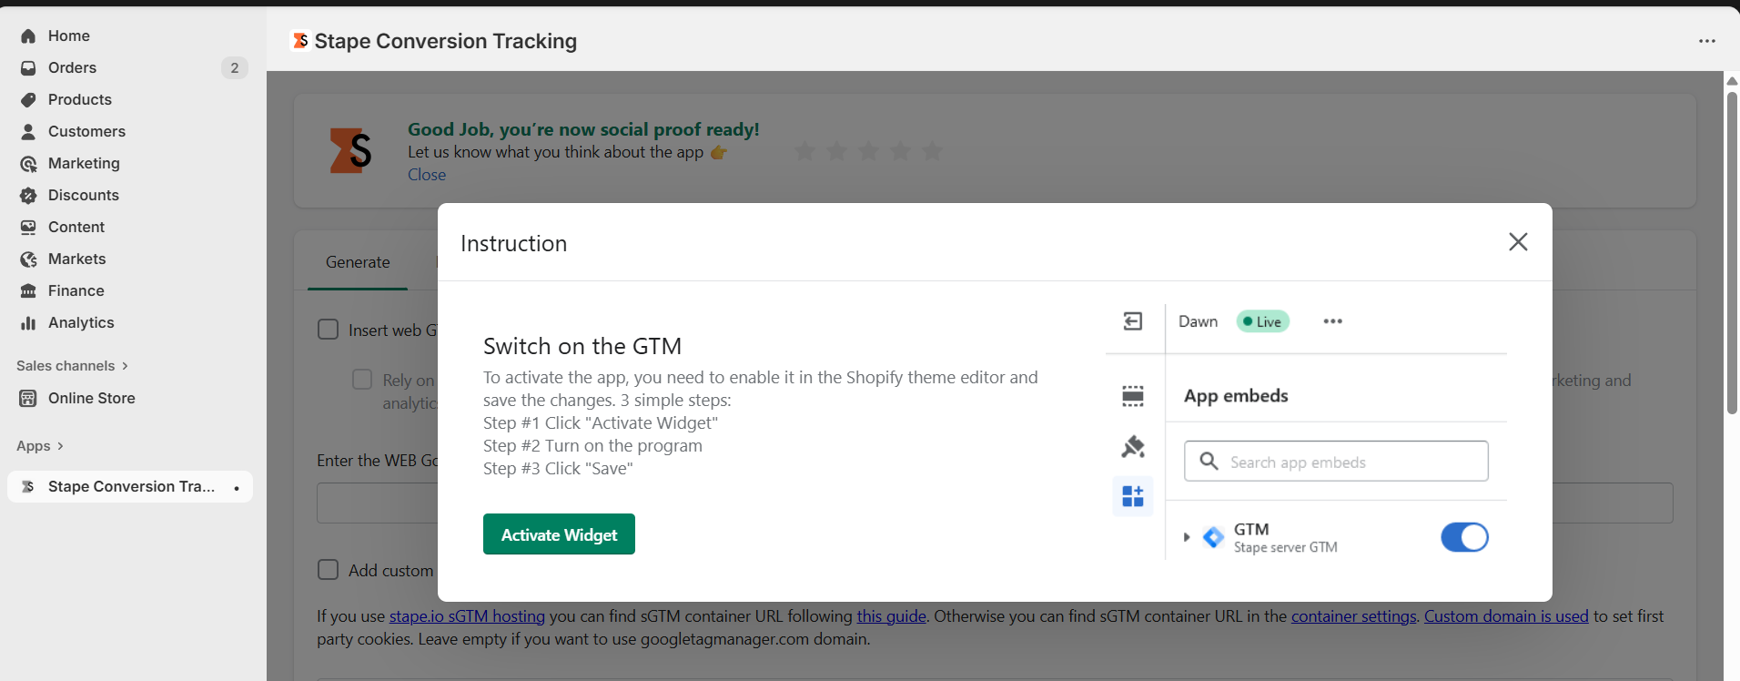Click the Analytics icon in sidebar
Screen dimensions: 1740x681
(28, 323)
